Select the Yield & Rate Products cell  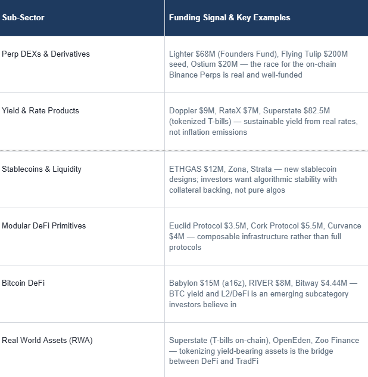point(40,110)
